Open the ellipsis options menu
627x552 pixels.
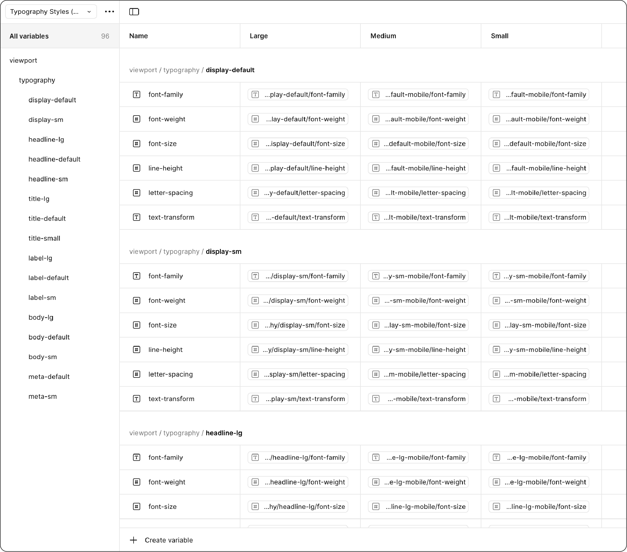click(109, 11)
